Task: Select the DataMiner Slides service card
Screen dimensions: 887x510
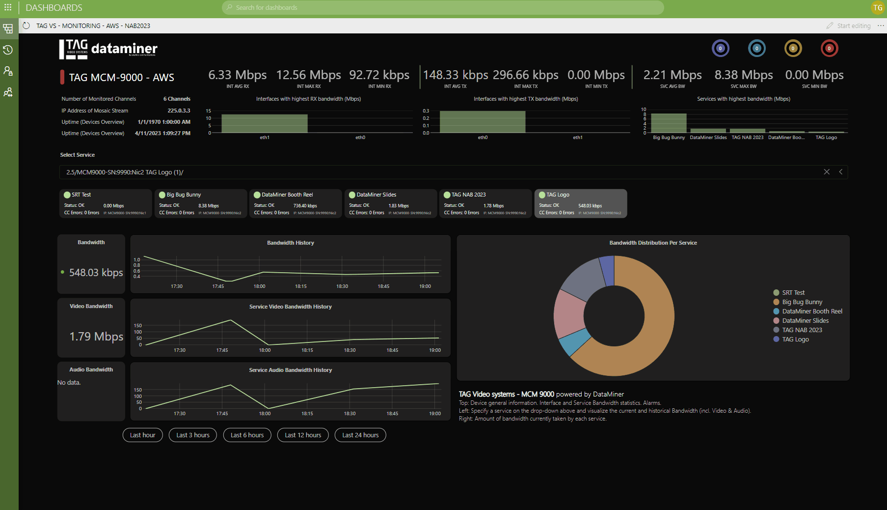Action: tap(390, 203)
